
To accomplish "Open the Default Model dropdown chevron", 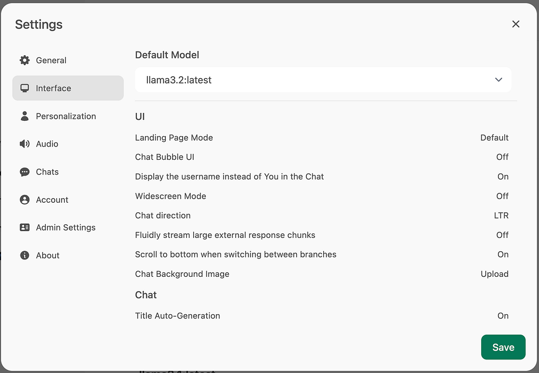I will (x=498, y=80).
